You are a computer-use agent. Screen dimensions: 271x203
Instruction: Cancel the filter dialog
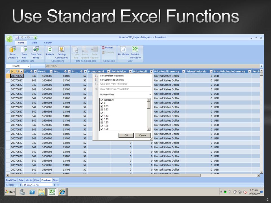point(143,135)
